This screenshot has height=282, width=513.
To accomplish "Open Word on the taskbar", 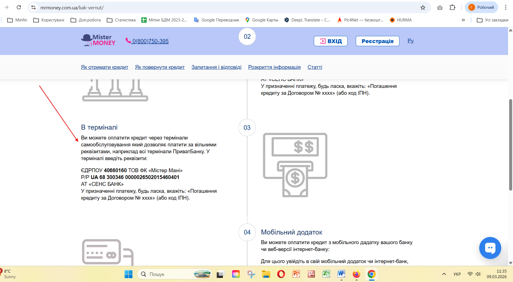I will [341, 274].
